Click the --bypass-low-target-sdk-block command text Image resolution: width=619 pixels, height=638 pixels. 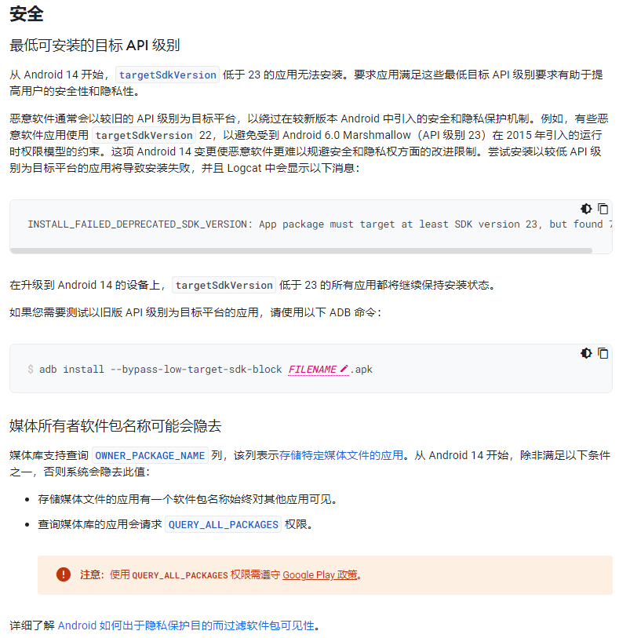[x=196, y=370]
